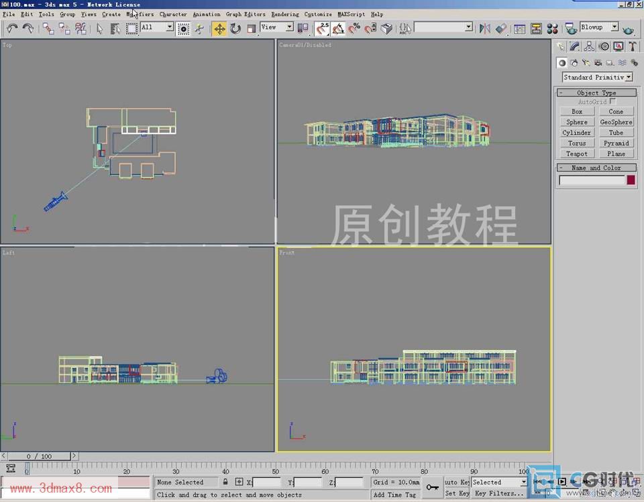Click the Quick Render teapot icon

(x=628, y=28)
